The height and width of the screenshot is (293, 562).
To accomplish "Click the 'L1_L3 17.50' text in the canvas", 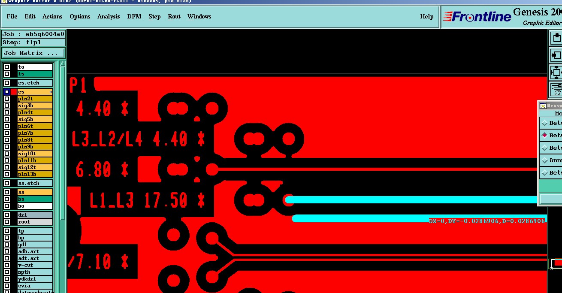I will [x=139, y=200].
